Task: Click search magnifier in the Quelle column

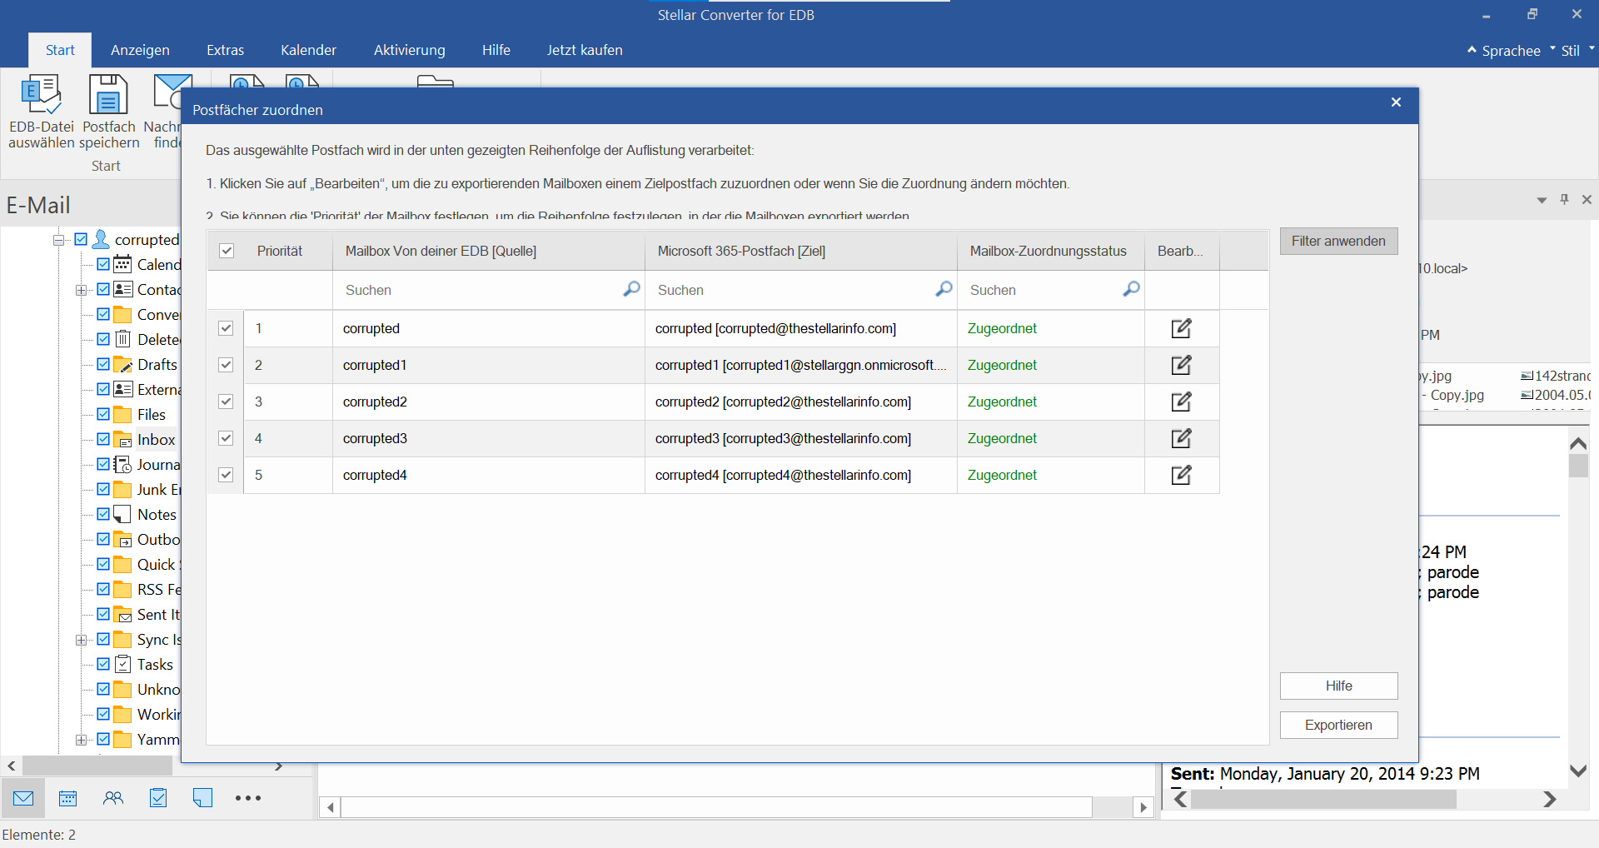Action: pos(631,289)
